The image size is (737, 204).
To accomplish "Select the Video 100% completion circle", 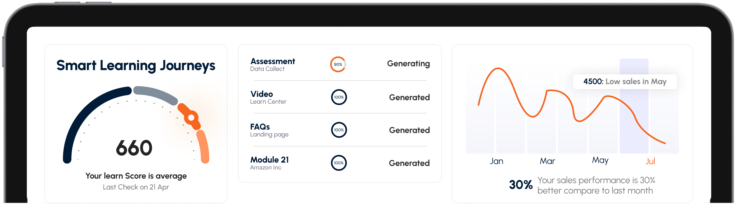I will pyautogui.click(x=338, y=98).
